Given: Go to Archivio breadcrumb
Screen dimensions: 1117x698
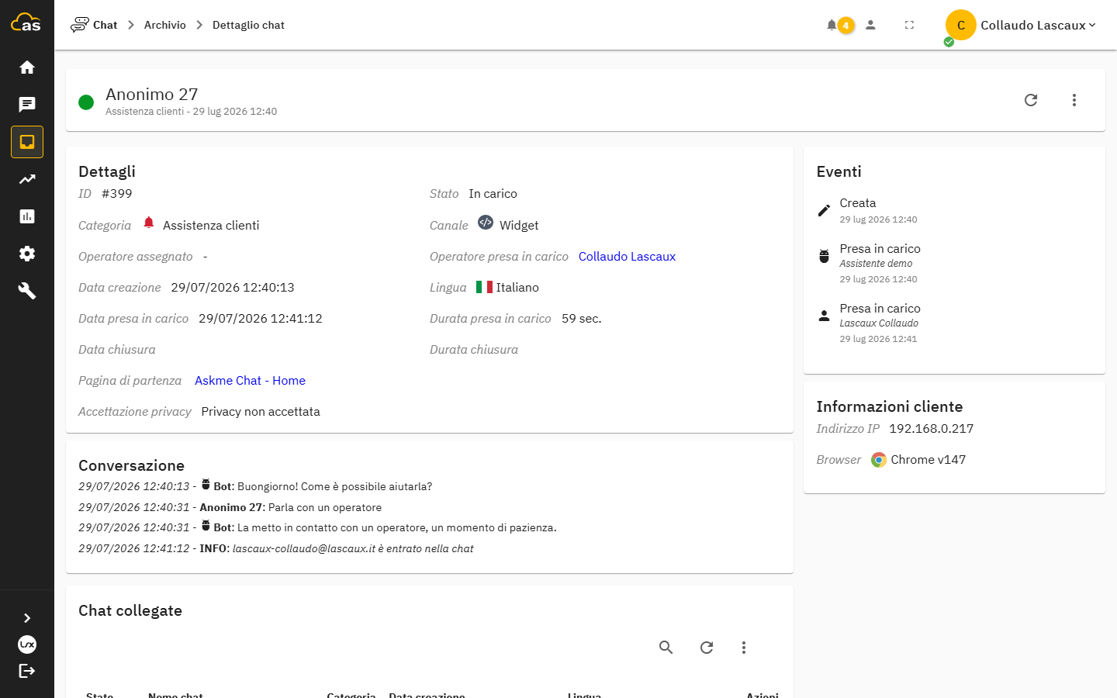Looking at the screenshot, I should pyautogui.click(x=165, y=25).
